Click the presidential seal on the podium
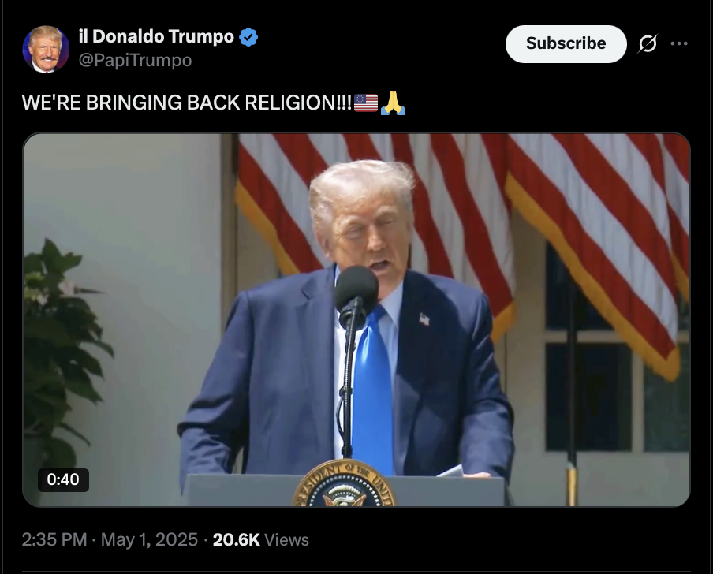713x574 pixels. (x=344, y=483)
